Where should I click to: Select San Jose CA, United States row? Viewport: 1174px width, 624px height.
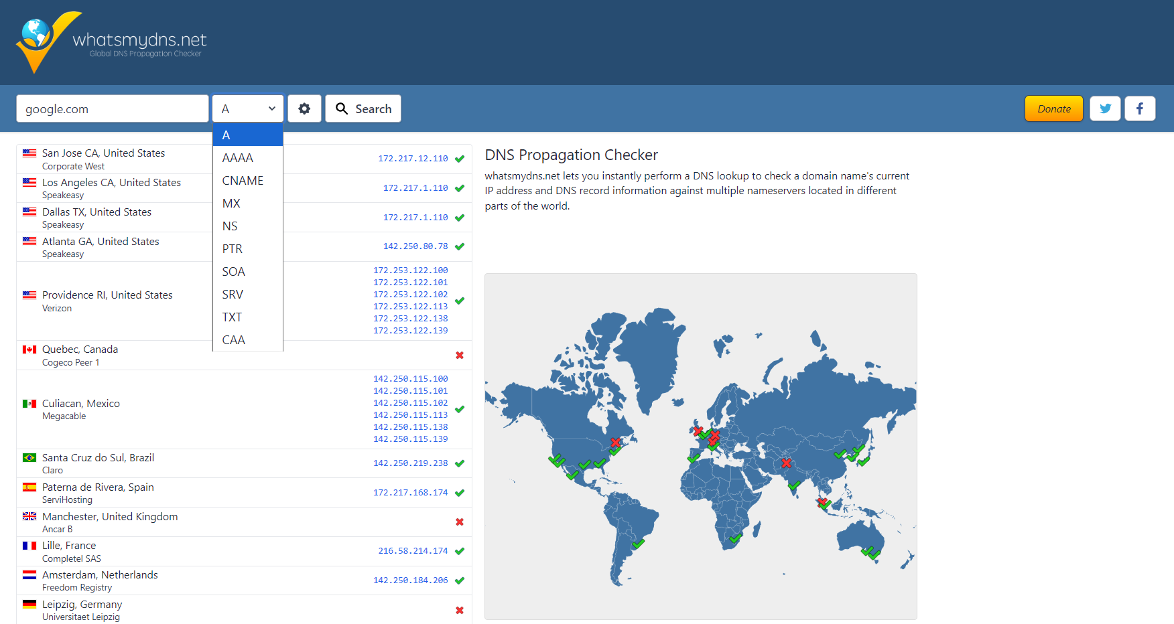click(x=244, y=159)
